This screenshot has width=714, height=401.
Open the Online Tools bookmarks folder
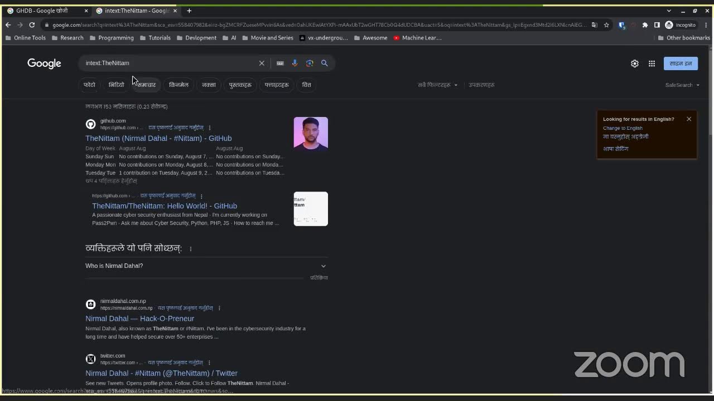click(25, 38)
